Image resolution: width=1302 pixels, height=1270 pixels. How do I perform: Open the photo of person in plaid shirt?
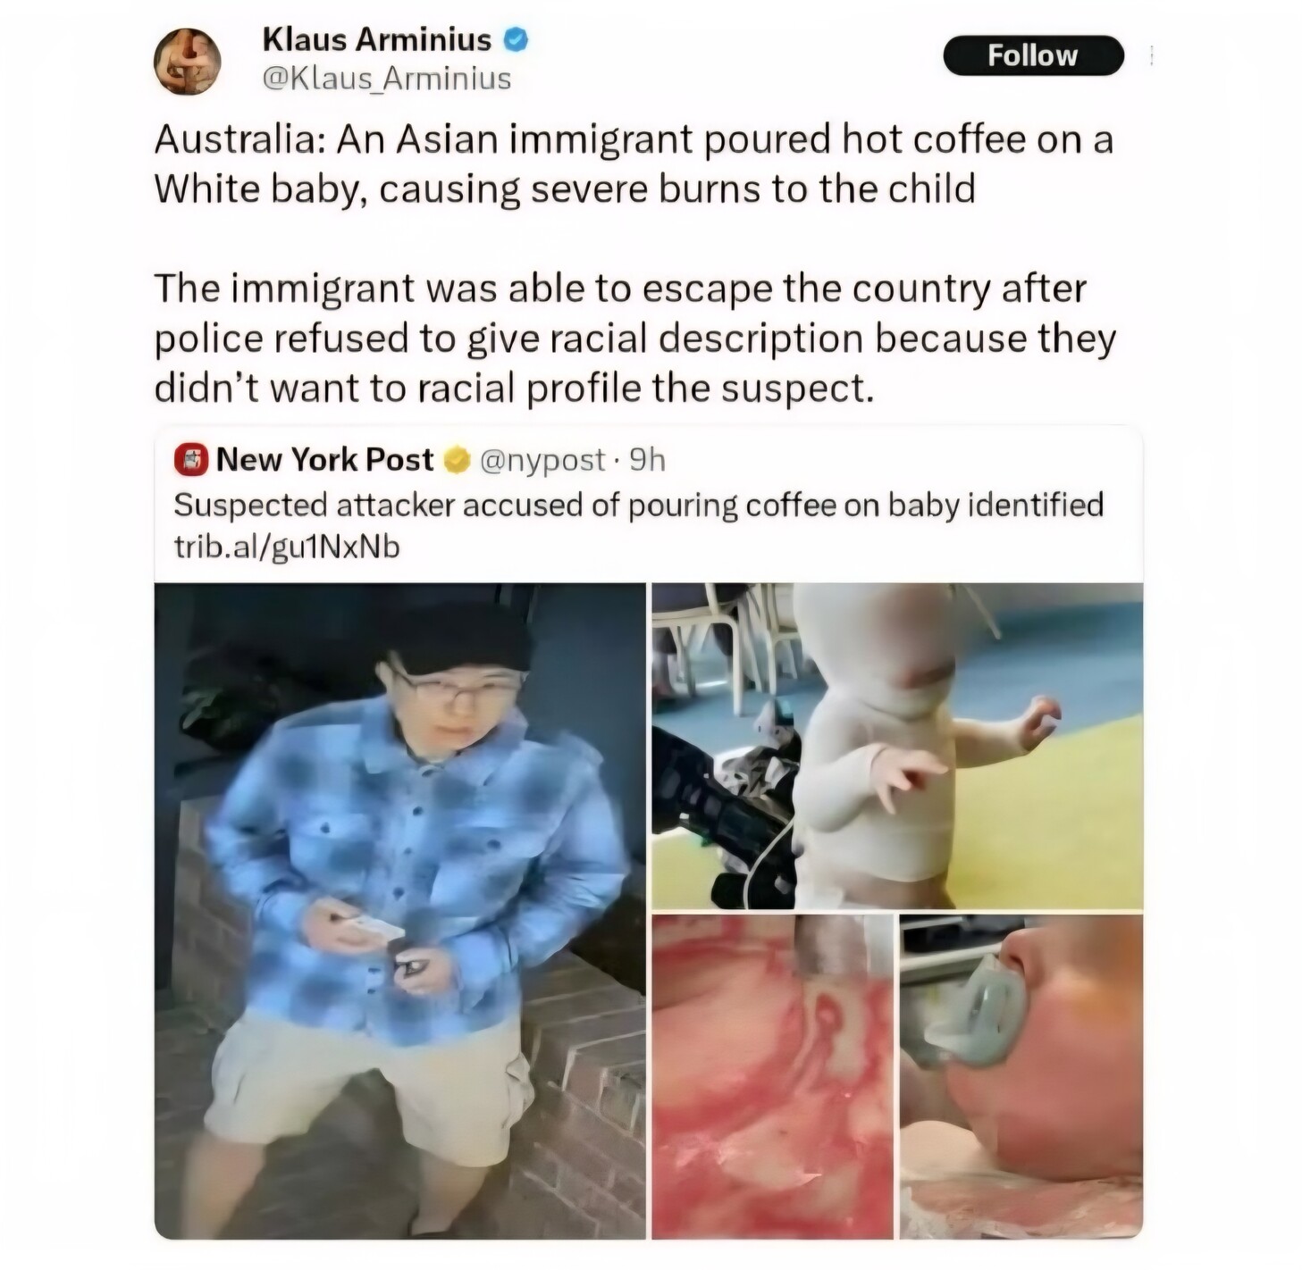pyautogui.click(x=399, y=910)
